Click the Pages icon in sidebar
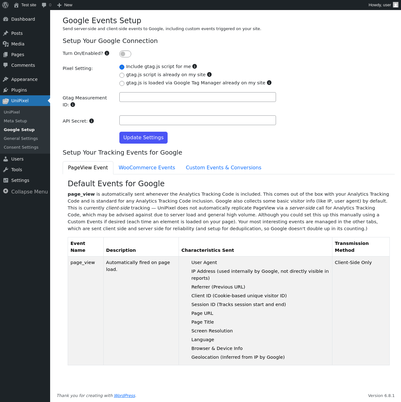Image resolution: width=401 pixels, height=402 pixels. (6, 55)
